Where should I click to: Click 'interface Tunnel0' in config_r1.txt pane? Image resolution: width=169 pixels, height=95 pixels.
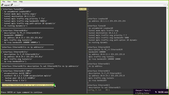(96, 26)
